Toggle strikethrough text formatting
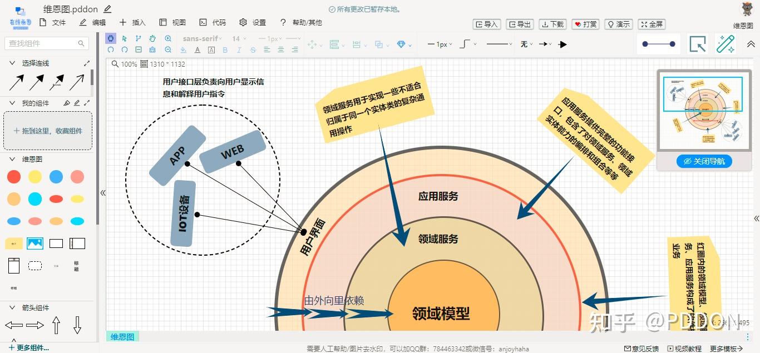The image size is (760, 353). (x=253, y=49)
